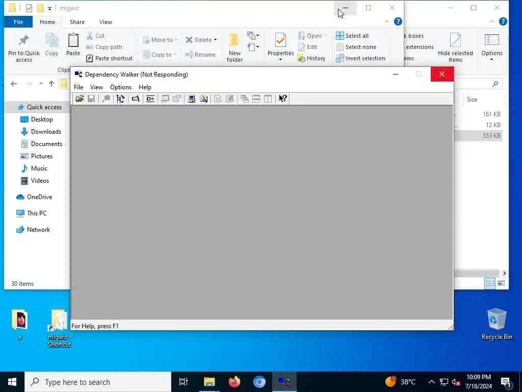Viewport: 522px width, 392px height.
Task: Expand the Properties dropdown arrow
Action: (280, 60)
